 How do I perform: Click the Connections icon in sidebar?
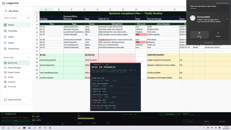tap(5, 49)
